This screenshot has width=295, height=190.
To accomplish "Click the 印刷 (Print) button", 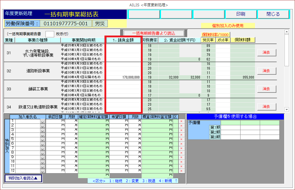I will (x=241, y=14).
